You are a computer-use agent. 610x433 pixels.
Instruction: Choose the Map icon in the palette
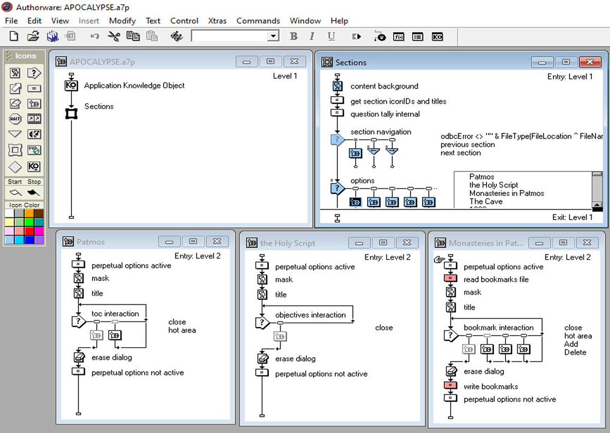34,103
